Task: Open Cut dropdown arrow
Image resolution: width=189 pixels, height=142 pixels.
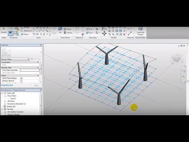Action: click(94, 29)
